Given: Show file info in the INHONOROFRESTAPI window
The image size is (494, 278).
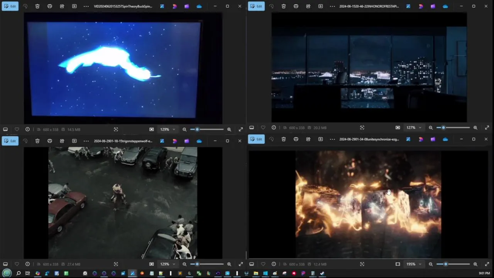Looking at the screenshot, I should point(274,127).
